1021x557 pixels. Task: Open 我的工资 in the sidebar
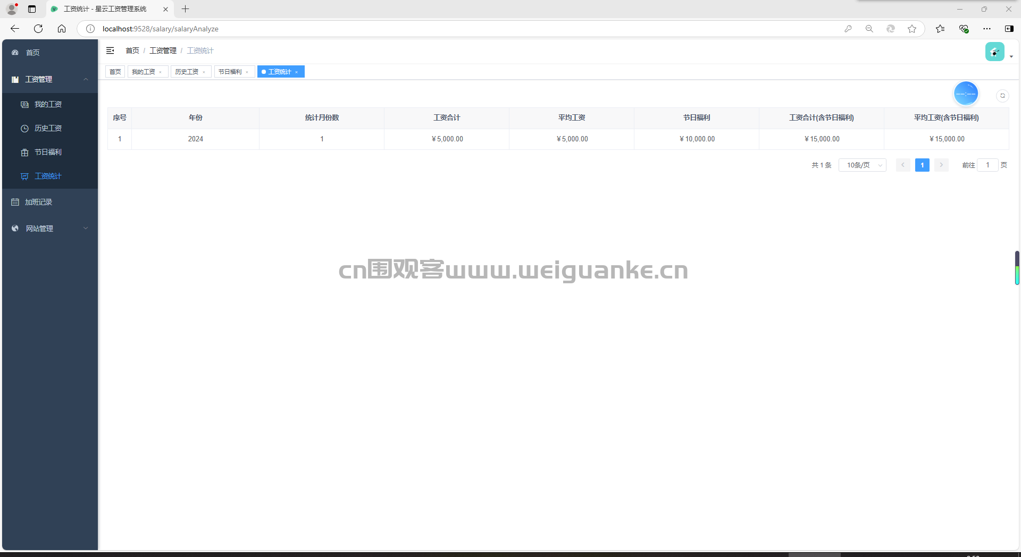coord(50,104)
